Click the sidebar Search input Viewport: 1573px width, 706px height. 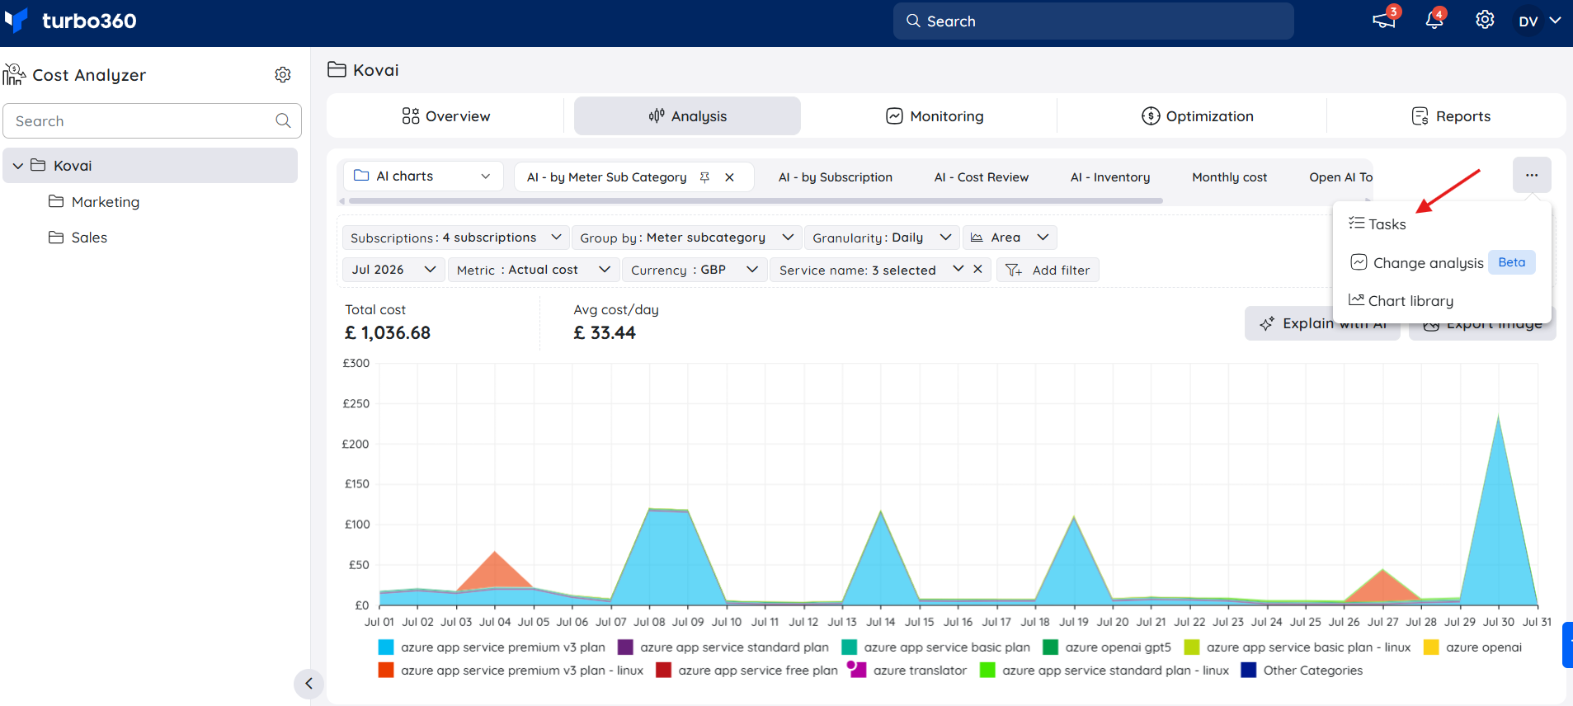click(x=152, y=120)
